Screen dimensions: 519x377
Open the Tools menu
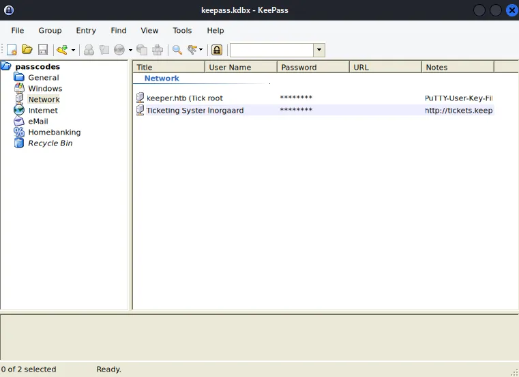(182, 31)
